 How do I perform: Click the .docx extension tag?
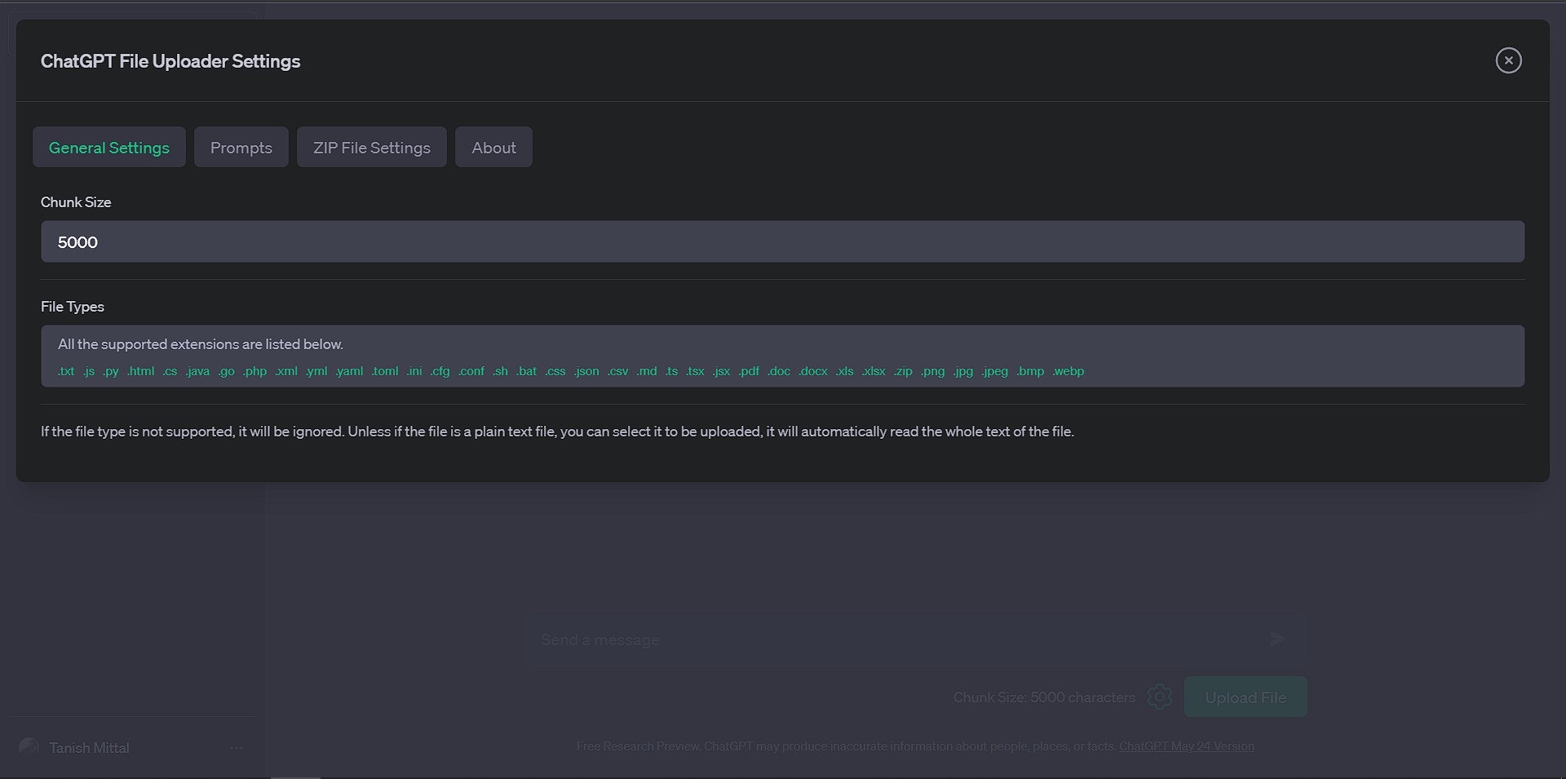tap(812, 371)
